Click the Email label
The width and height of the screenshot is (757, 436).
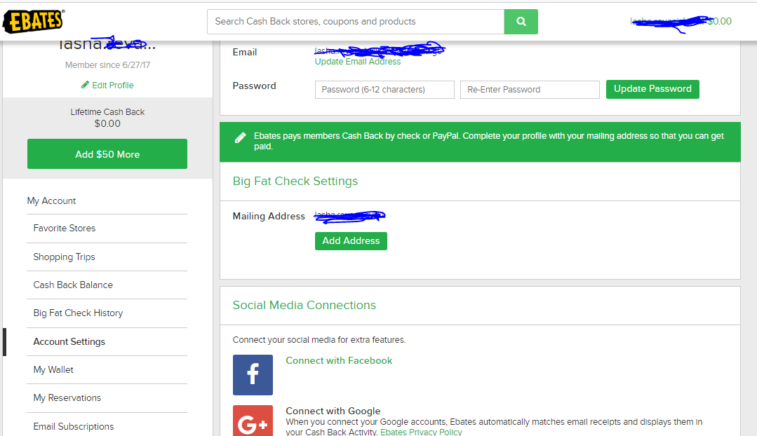click(x=245, y=52)
